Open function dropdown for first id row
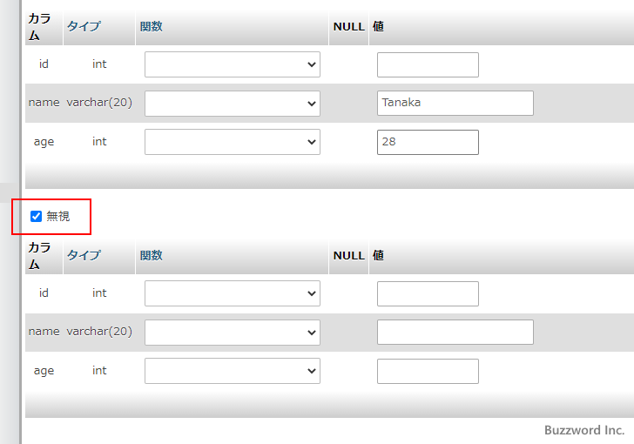Viewport: 634px width, 444px height. click(233, 64)
